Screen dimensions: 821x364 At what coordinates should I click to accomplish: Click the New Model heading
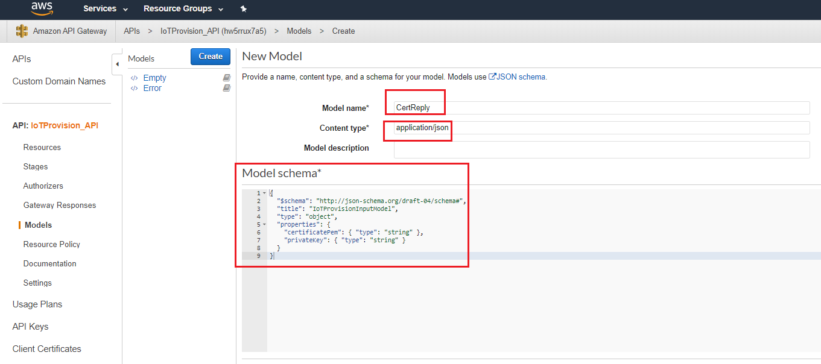[x=272, y=56]
